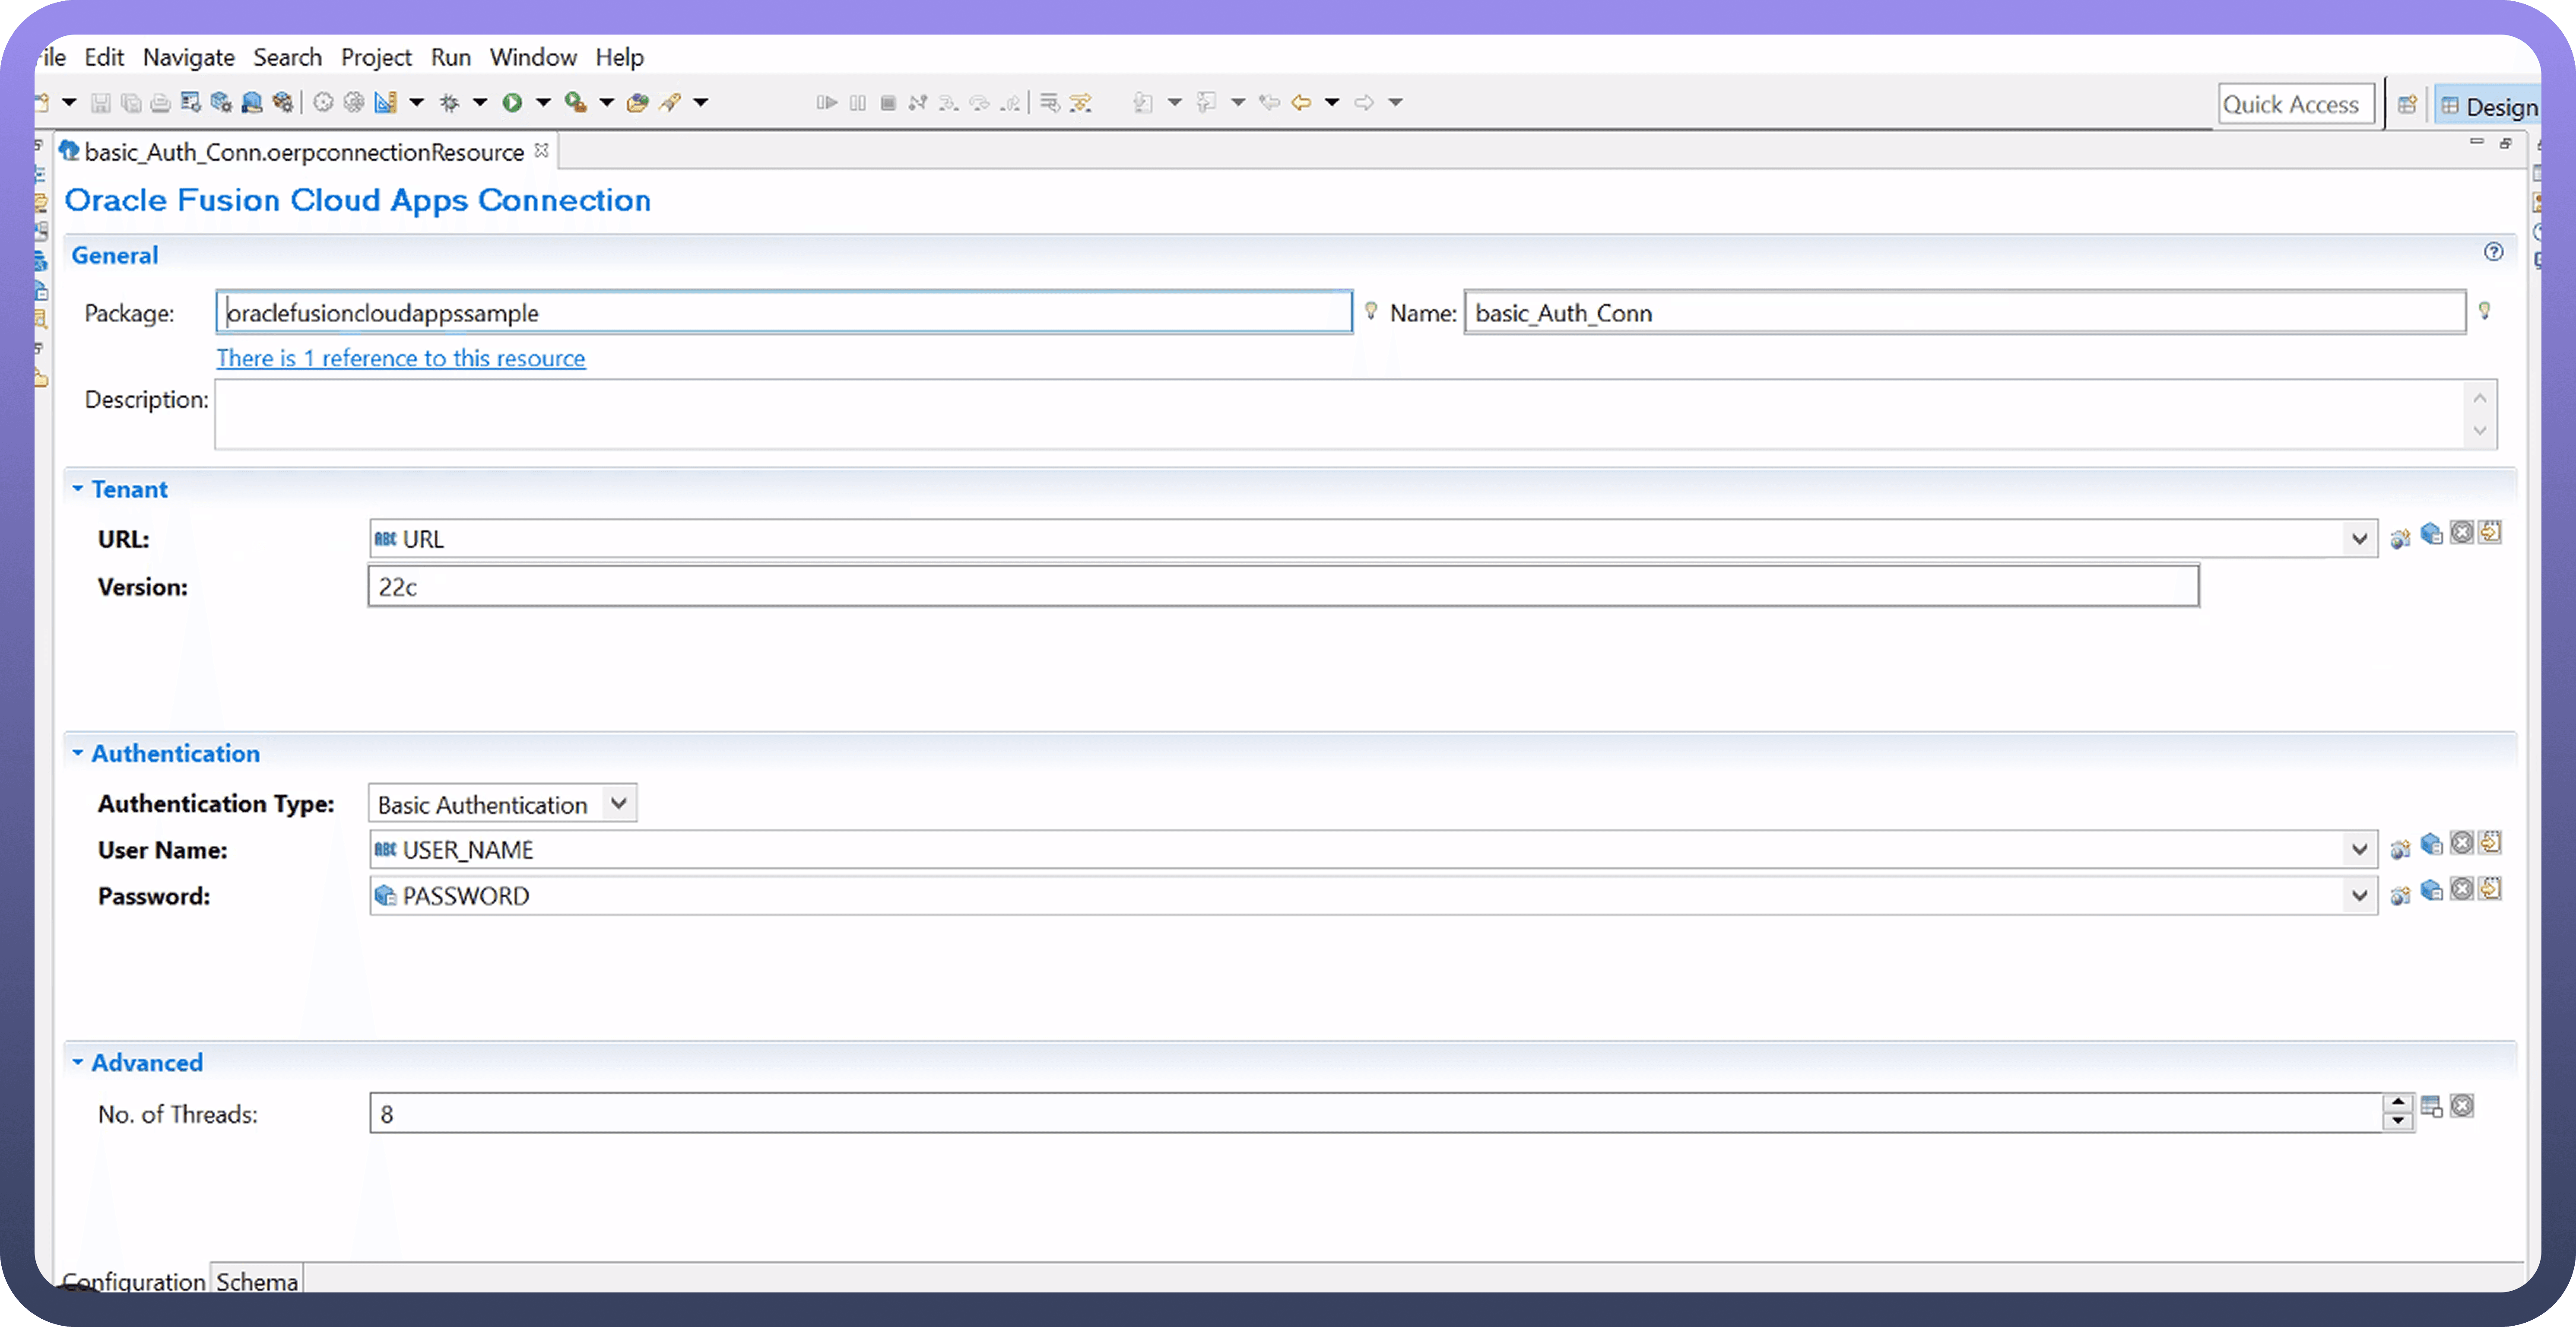Open the Authentication Type dropdown
This screenshot has height=1327, width=2576.
(x=618, y=804)
